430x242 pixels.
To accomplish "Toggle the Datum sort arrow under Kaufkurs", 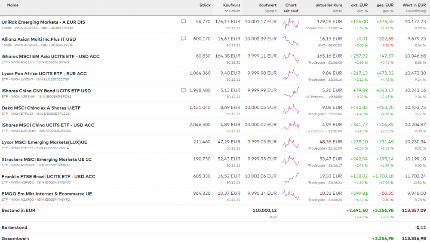I will 227,11.
